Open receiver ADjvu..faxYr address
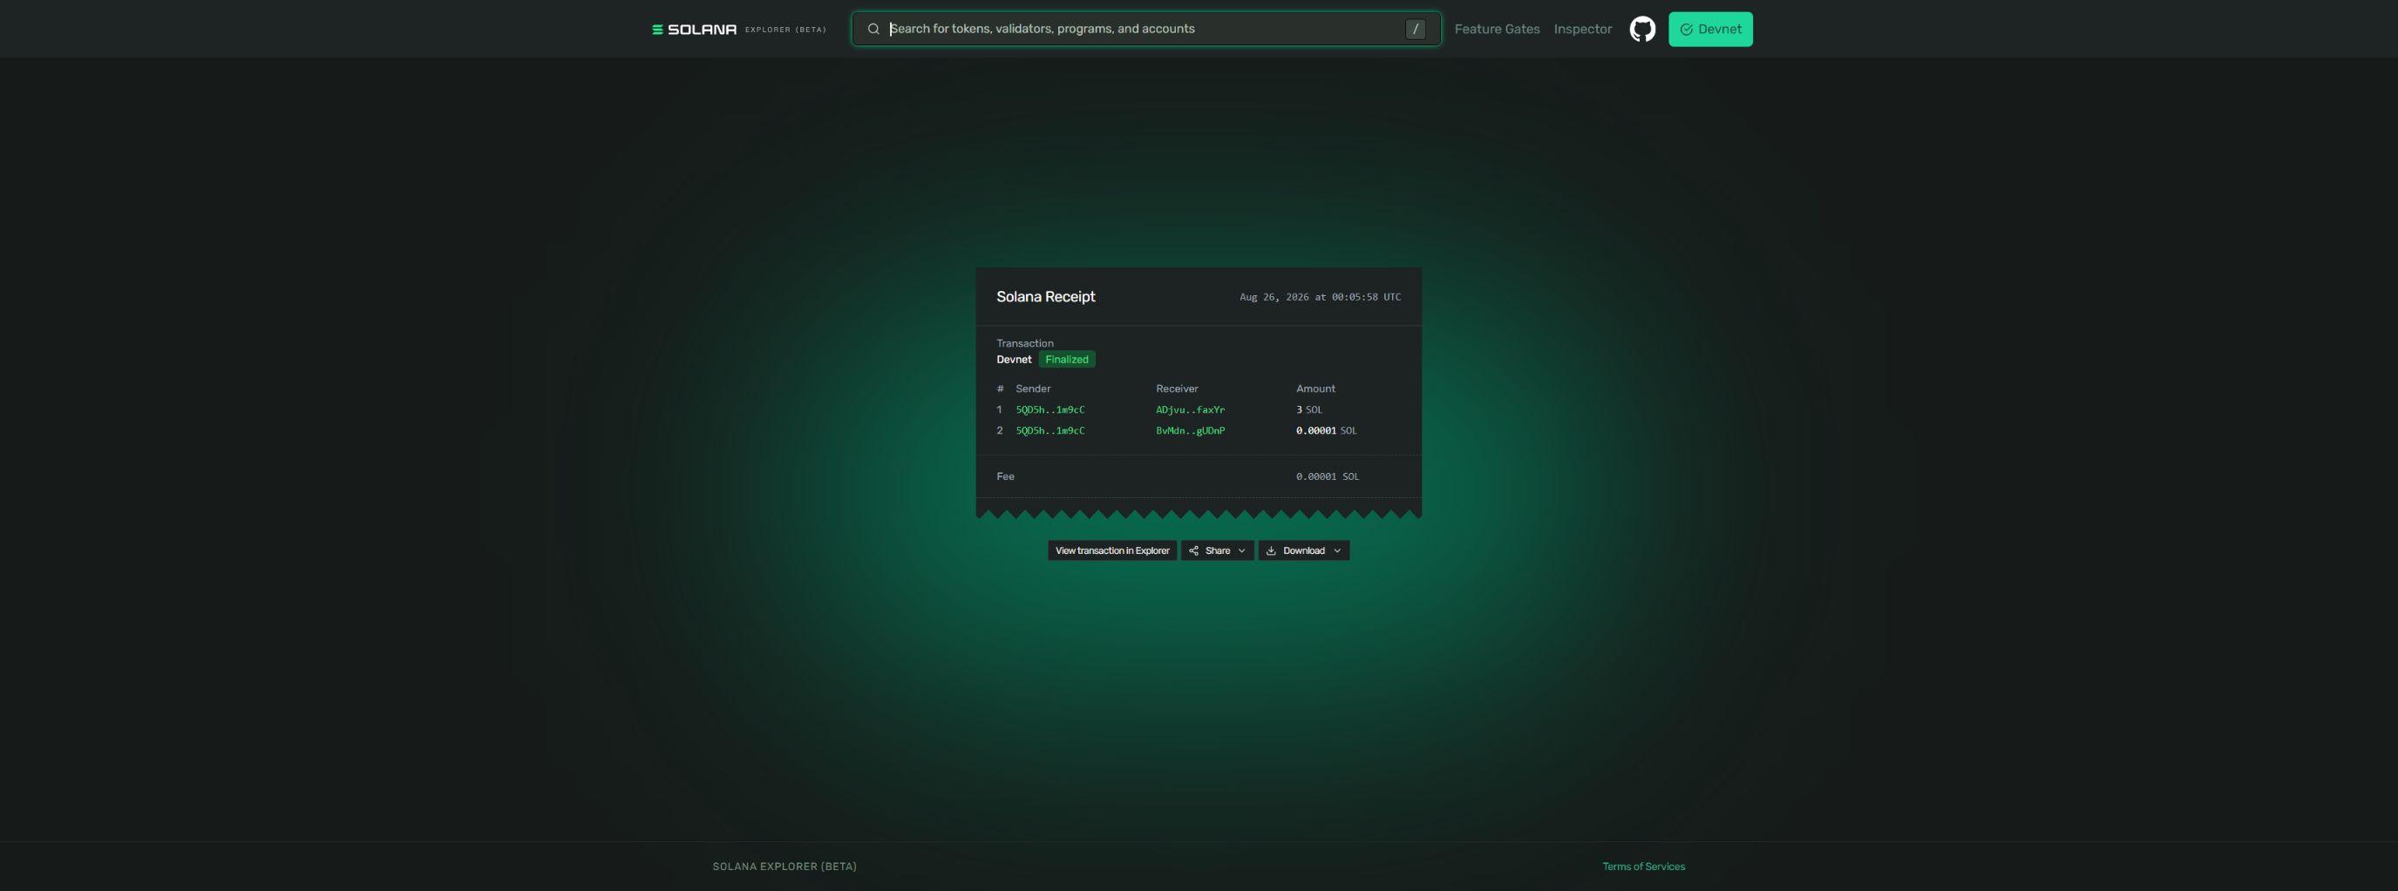The height and width of the screenshot is (891, 2398). coord(1191,409)
